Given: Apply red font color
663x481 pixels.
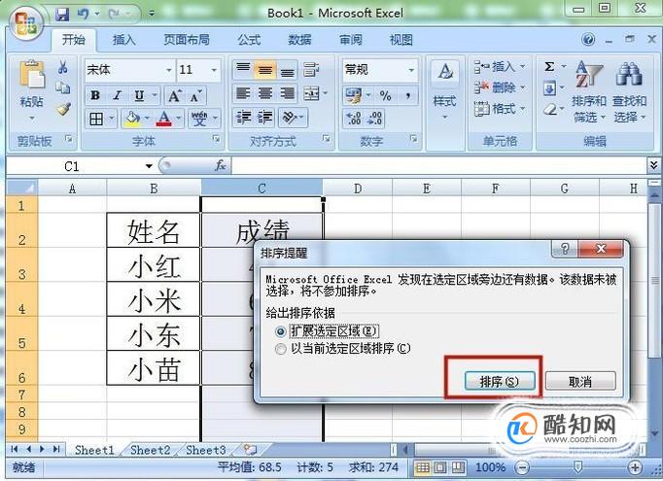Looking at the screenshot, I should [x=163, y=119].
